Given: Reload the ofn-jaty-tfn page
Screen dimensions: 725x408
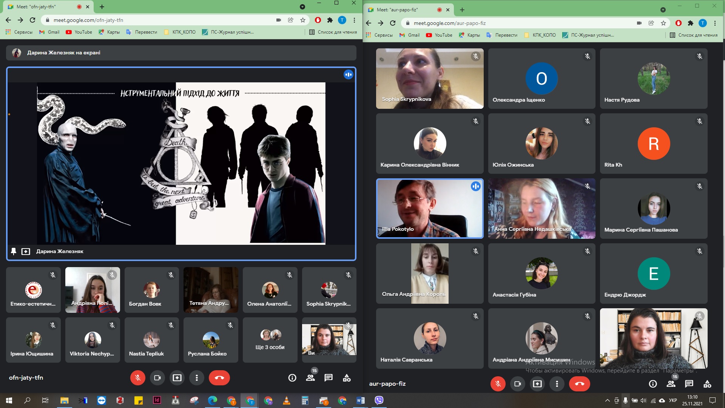Looking at the screenshot, I should [32, 20].
